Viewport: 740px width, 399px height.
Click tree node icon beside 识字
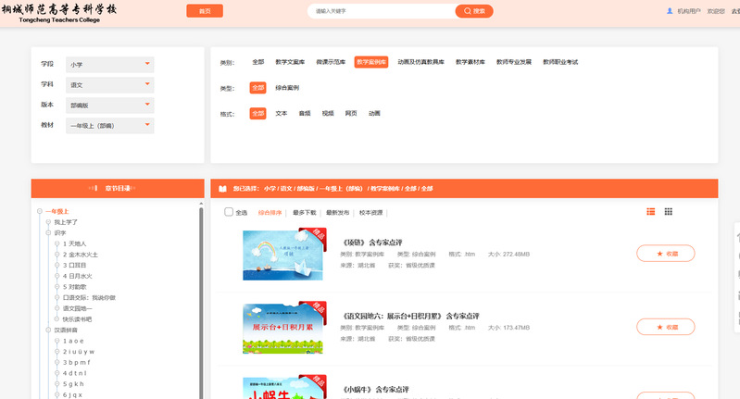[47, 232]
